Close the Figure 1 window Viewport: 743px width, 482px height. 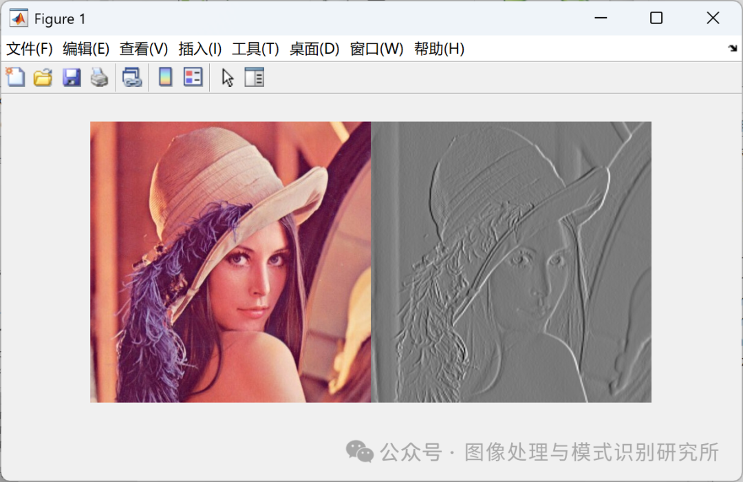click(x=713, y=18)
